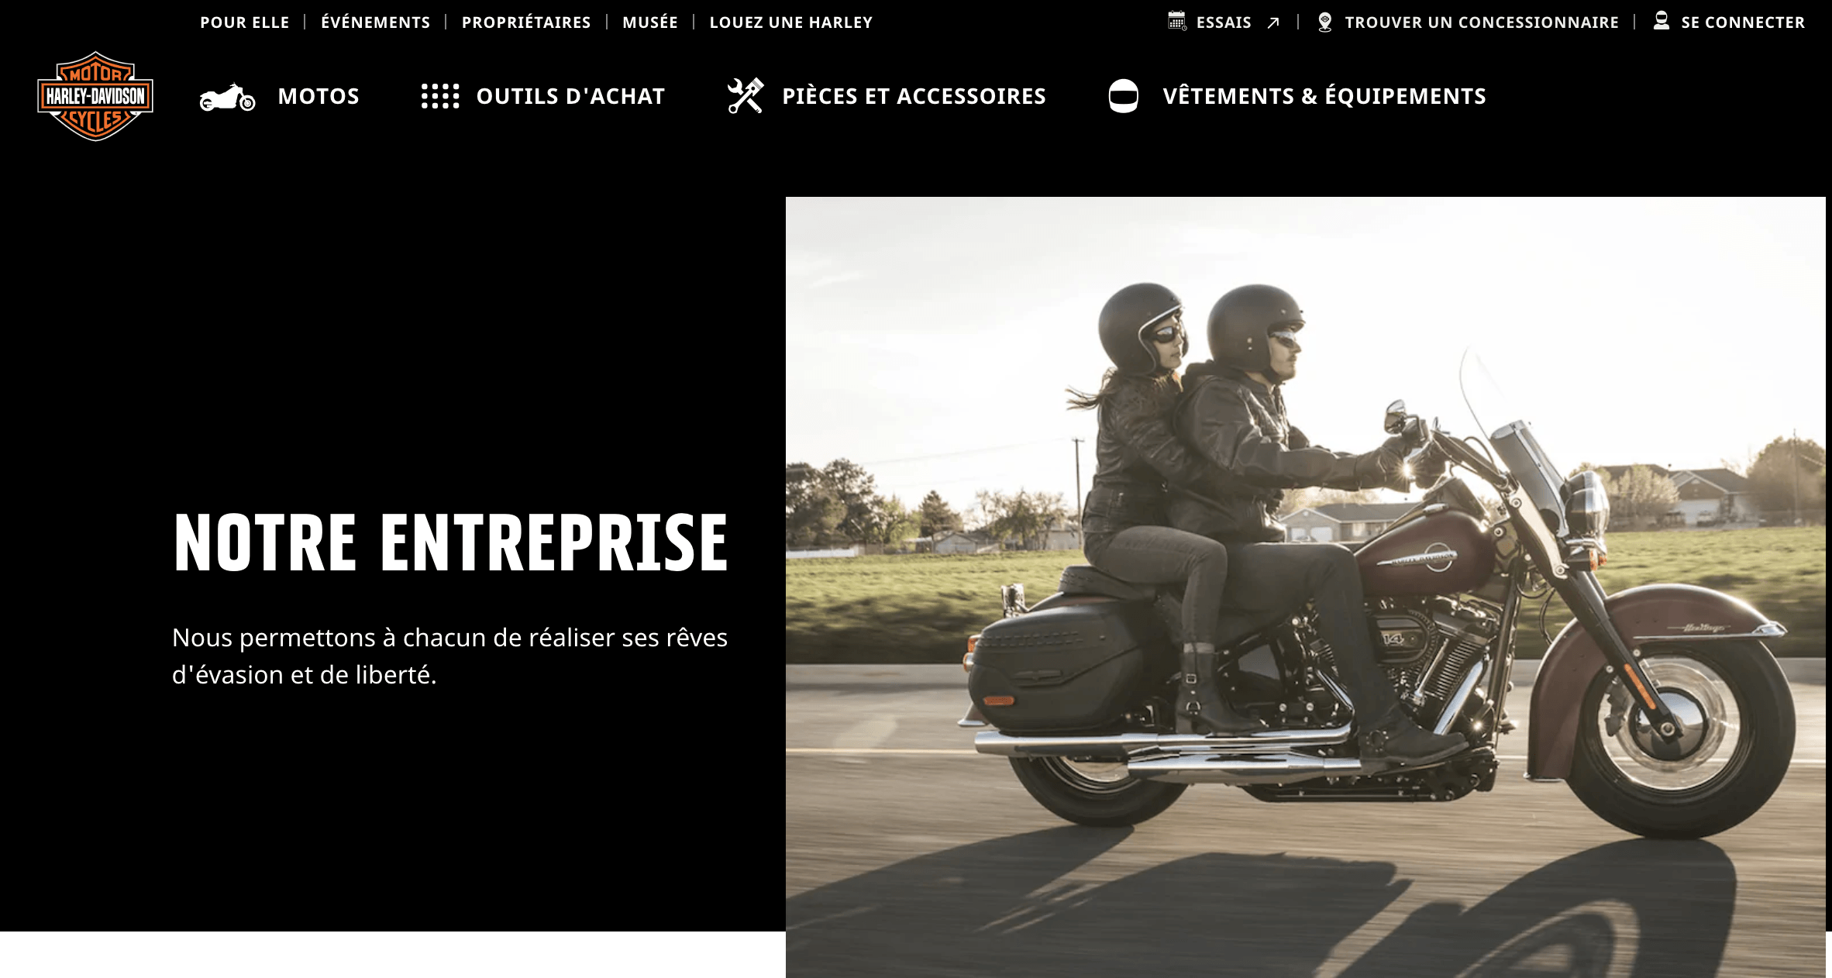Click the motorcycle riders hero image
The image size is (1832, 978).
click(1305, 587)
